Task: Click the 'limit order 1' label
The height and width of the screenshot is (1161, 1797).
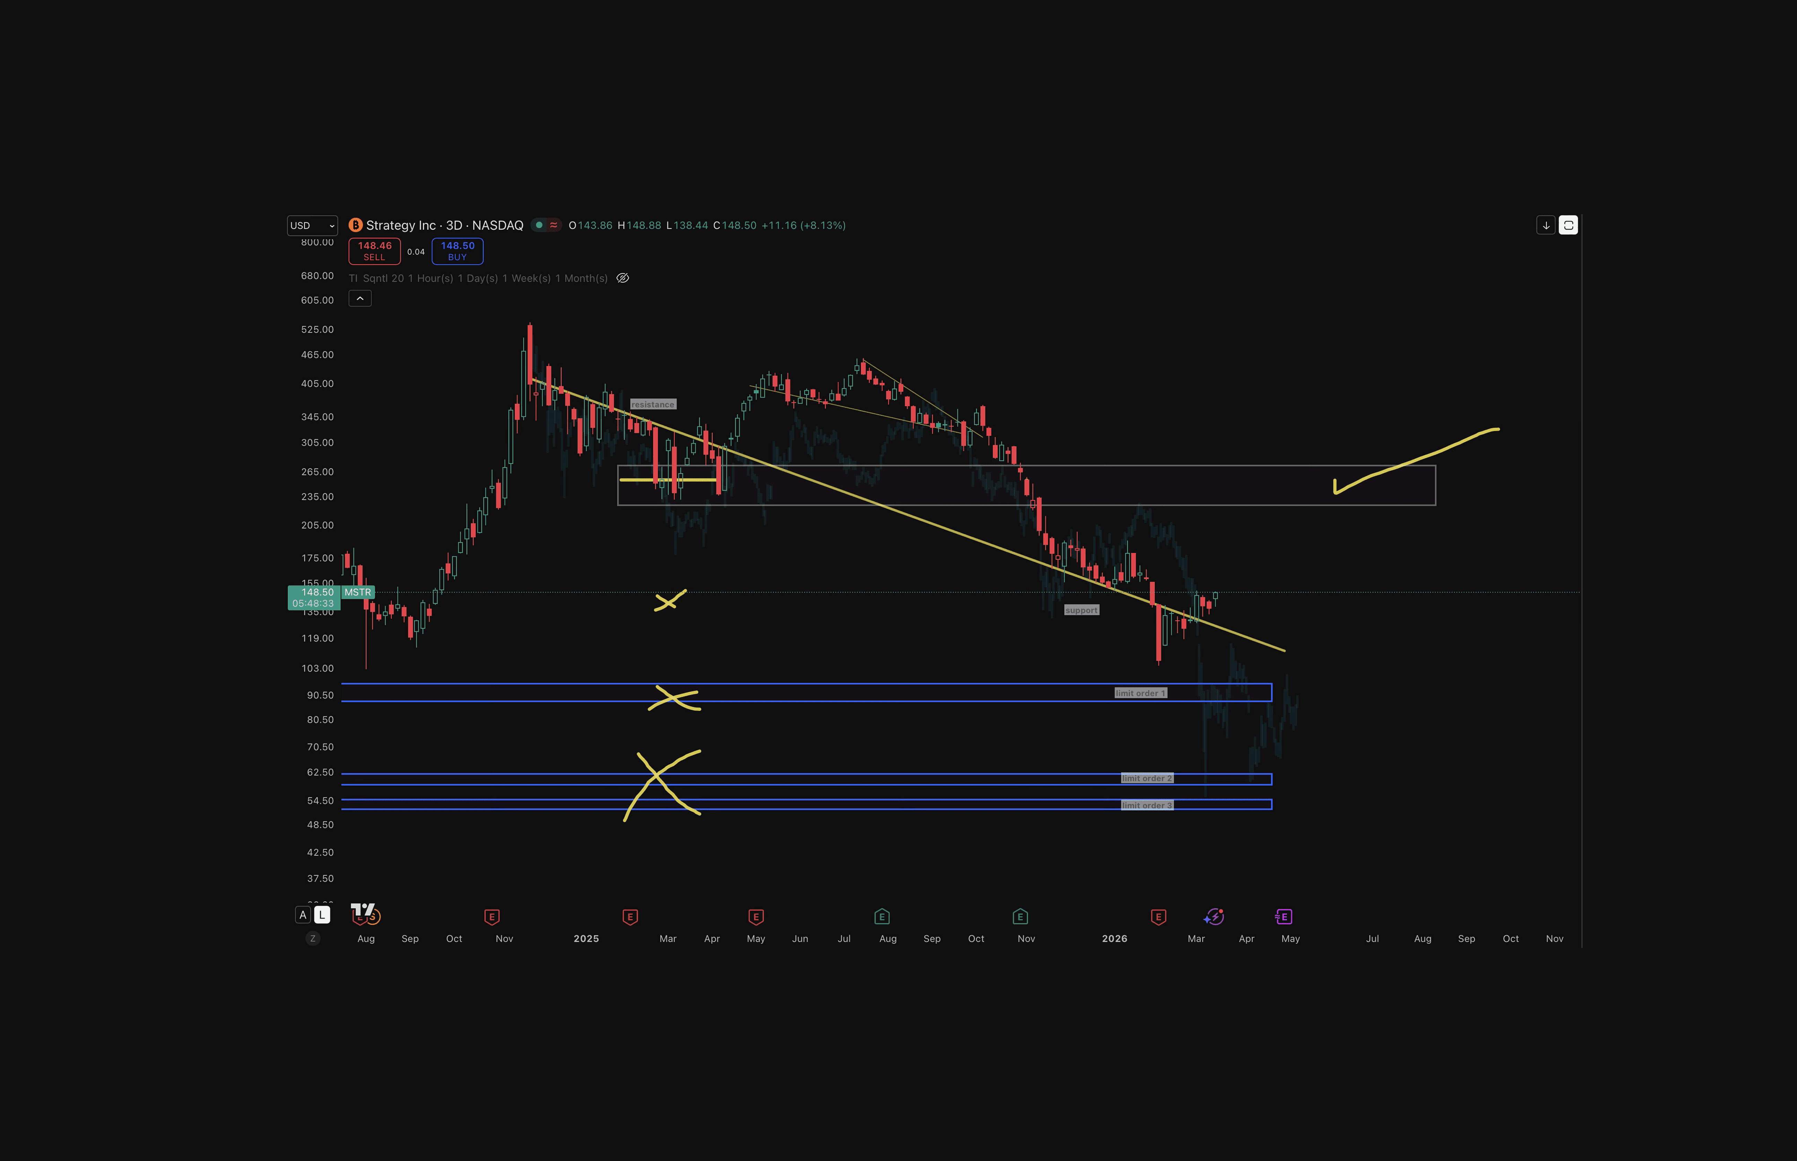Action: [1140, 693]
